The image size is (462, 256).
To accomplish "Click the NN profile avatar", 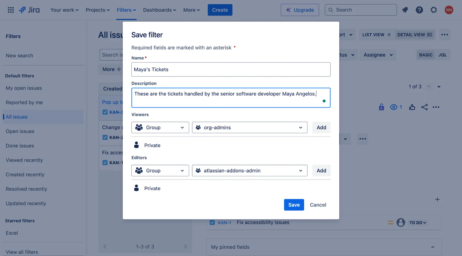I will click(x=449, y=10).
